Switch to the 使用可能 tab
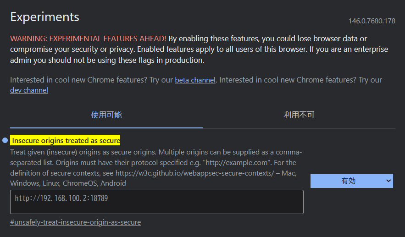This screenshot has width=405, height=237. coord(106,115)
